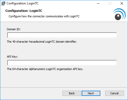The height and width of the screenshot is (100, 128).
Task: Click the grey empty area below API key hint
Action: point(64,79)
